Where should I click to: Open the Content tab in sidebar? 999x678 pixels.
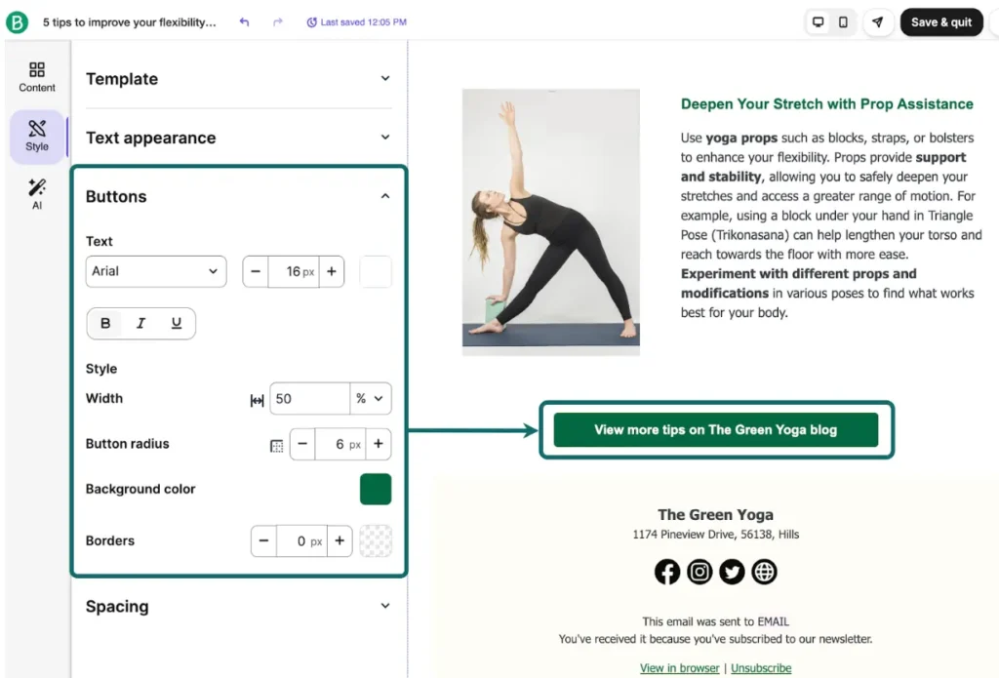[37, 77]
